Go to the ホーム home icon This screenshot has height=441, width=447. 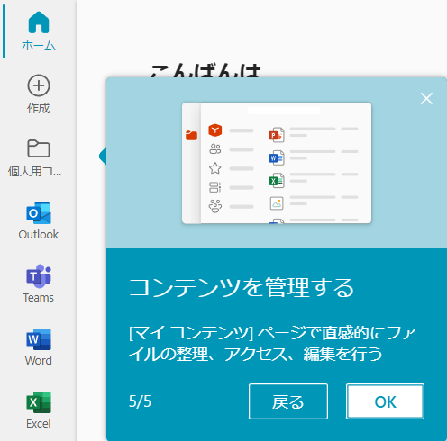[39, 22]
